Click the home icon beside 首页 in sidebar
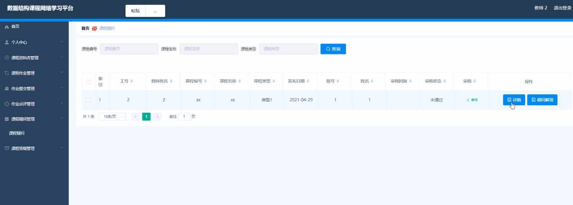Screen dimensions: 573x205 7,27
